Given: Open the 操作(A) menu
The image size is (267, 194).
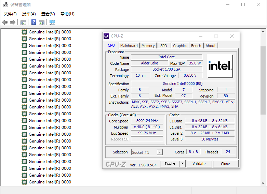Looking at the screenshot, I should click(x=29, y=14).
